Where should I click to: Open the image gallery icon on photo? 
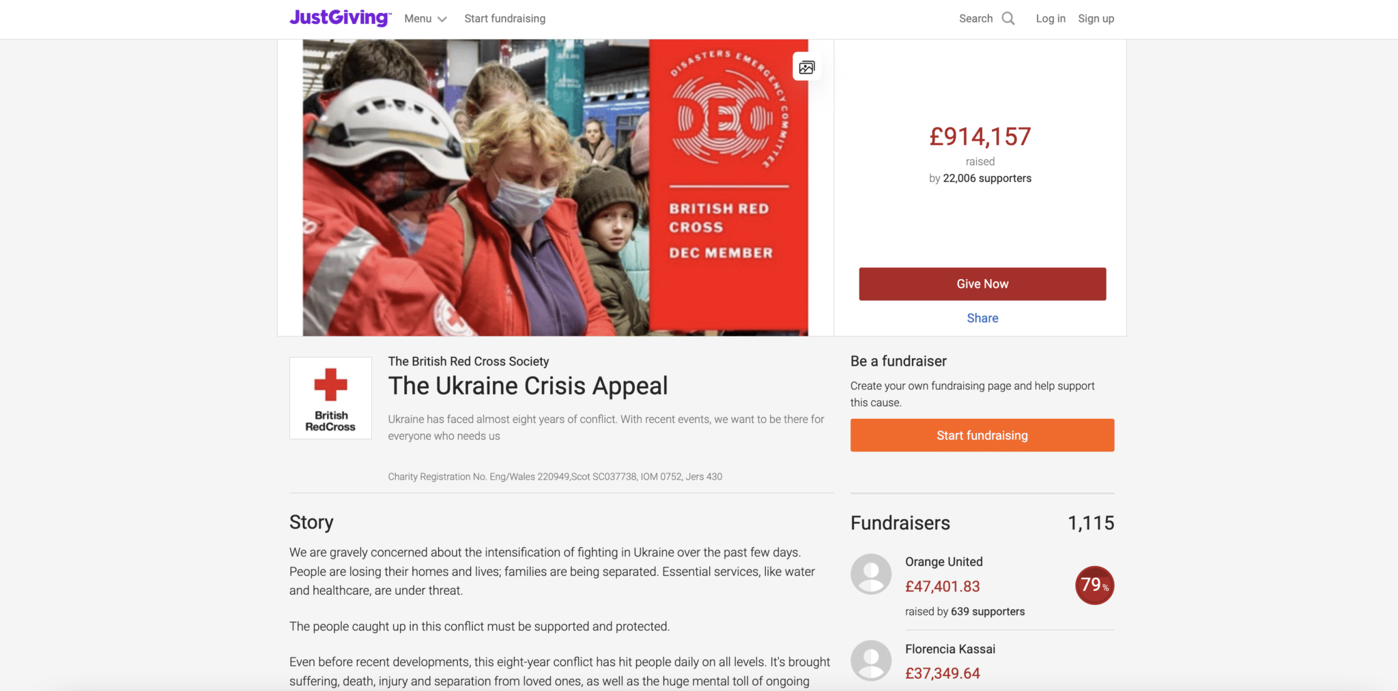tap(807, 67)
